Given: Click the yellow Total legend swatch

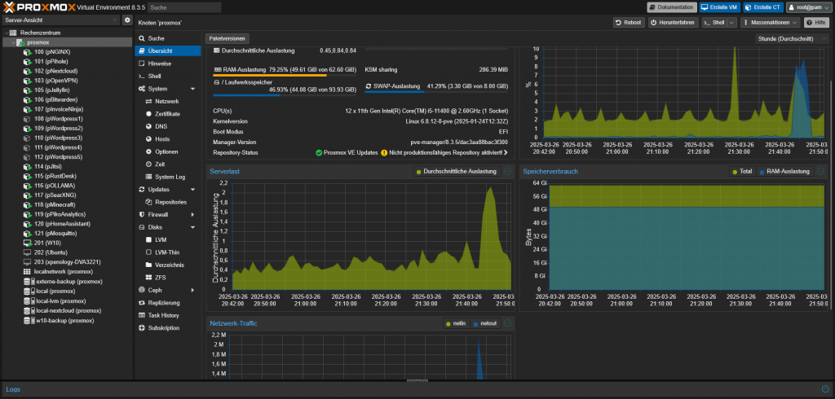Looking at the screenshot, I should 734,172.
